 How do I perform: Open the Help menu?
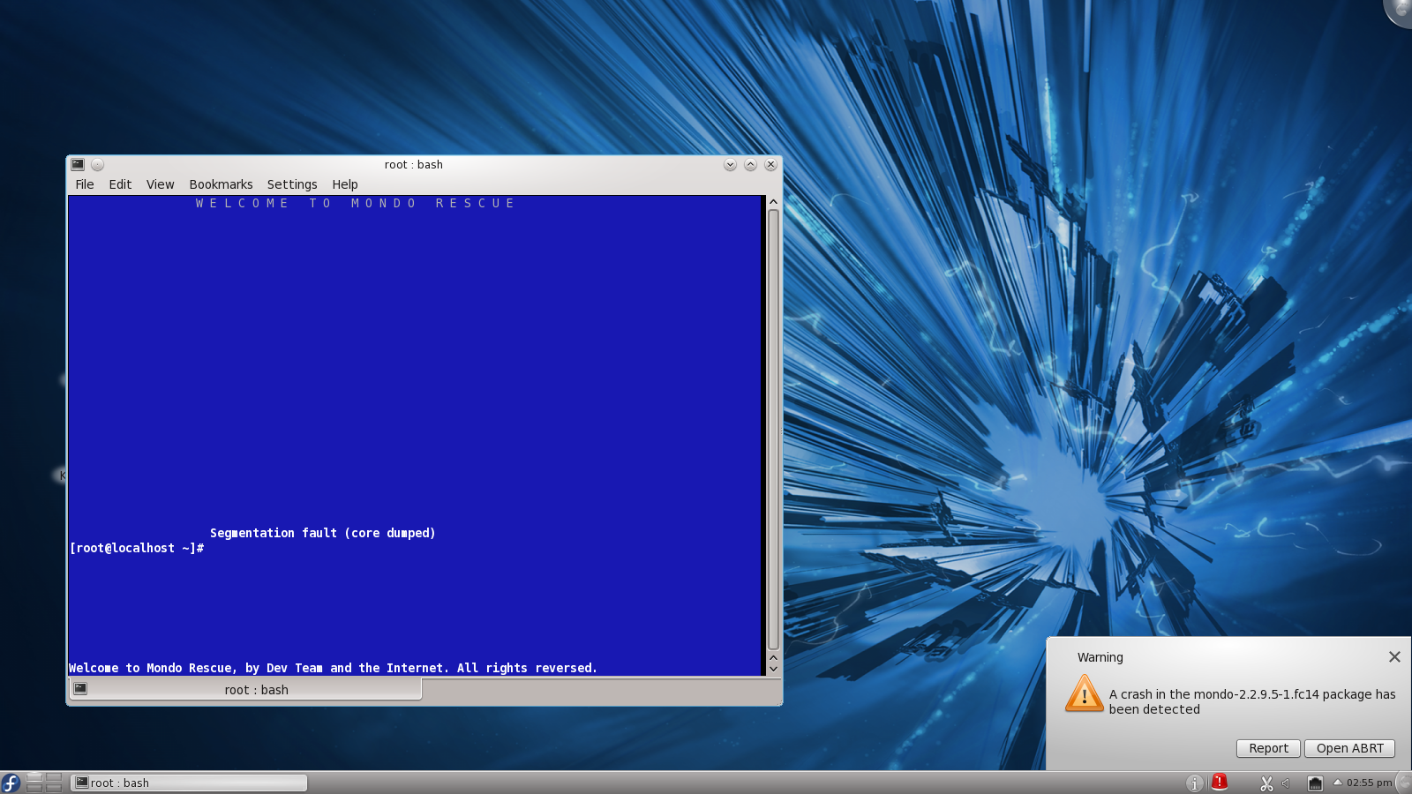point(345,184)
